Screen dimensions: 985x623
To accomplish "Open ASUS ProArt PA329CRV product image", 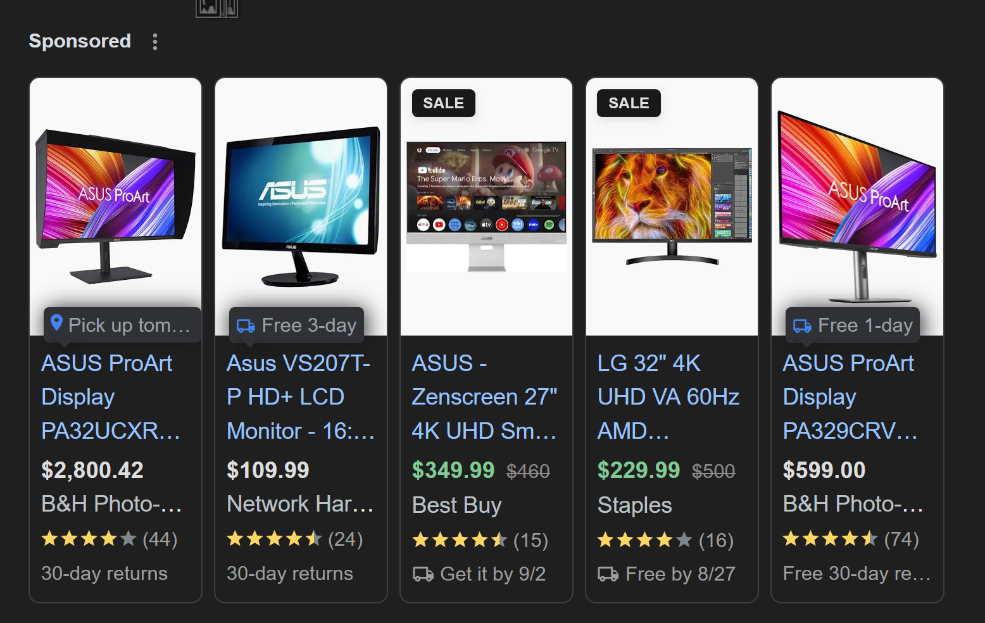I will [857, 206].
